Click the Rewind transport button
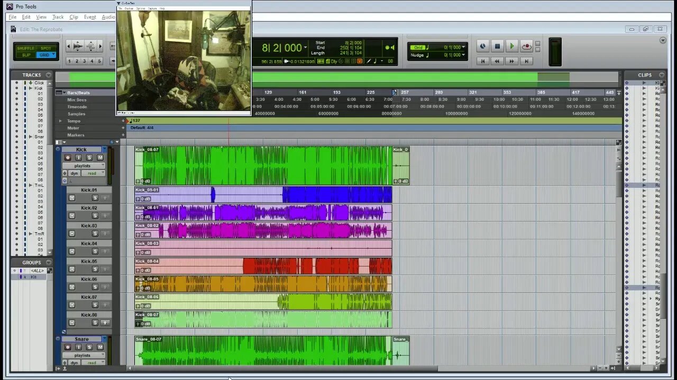The width and height of the screenshot is (677, 380). pos(497,61)
